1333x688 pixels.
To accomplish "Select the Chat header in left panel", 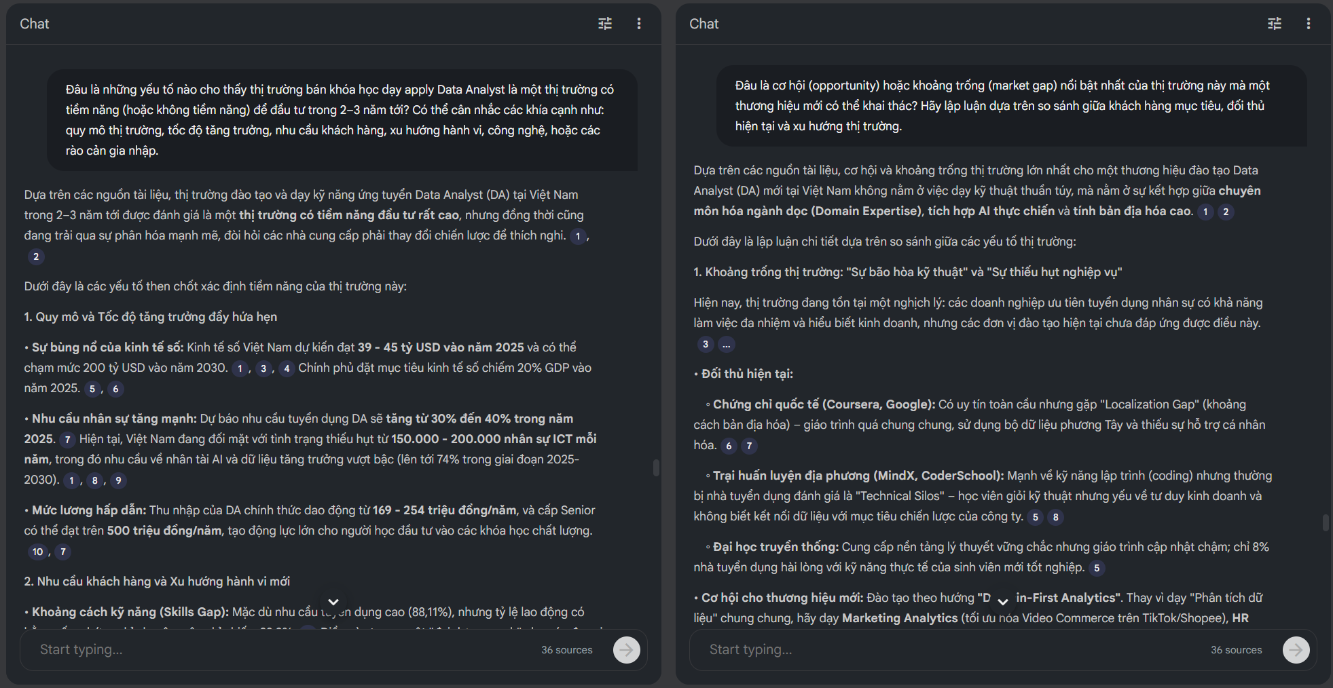I will point(35,23).
